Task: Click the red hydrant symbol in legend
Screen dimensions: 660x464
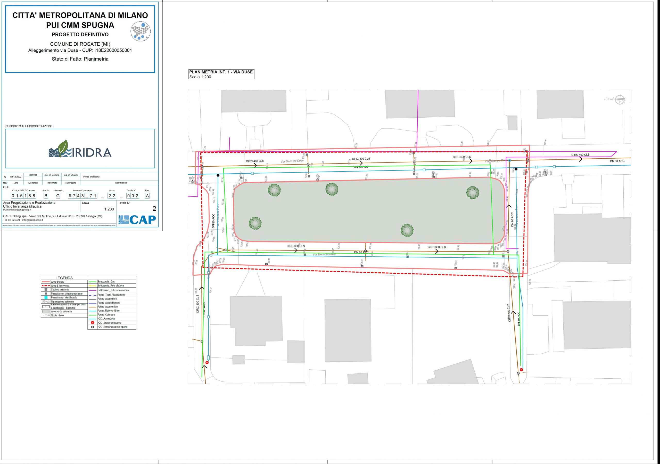Action: [x=92, y=323]
